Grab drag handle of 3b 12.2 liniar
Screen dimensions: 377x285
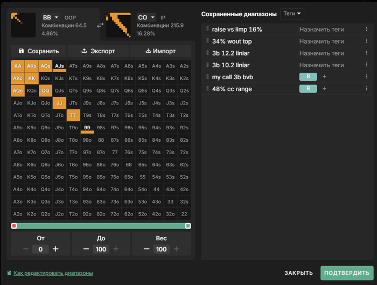[x=207, y=53]
